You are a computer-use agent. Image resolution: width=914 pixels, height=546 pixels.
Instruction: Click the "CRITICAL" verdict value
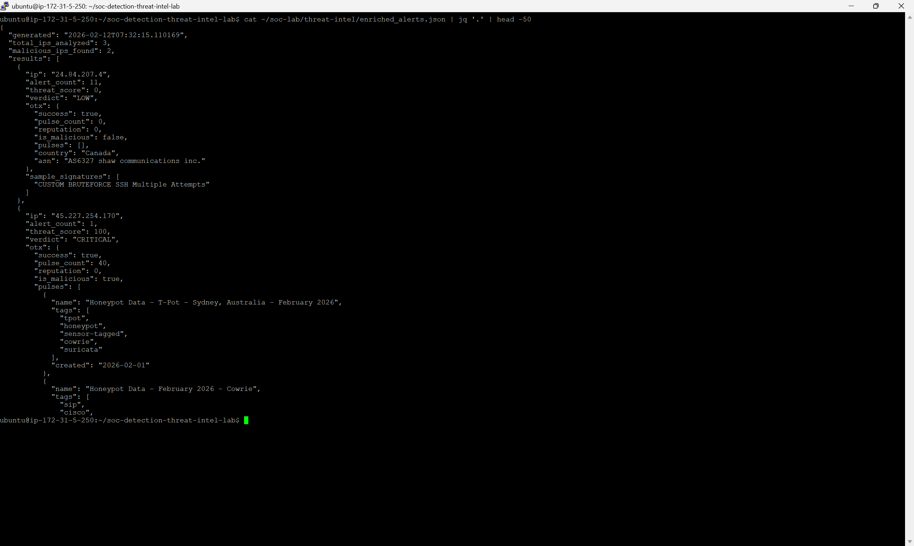(x=94, y=239)
